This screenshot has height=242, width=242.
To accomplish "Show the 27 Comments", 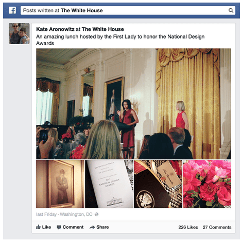I will tap(217, 227).
